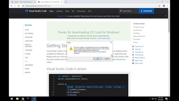Image resolution: width=179 pixels, height=101 pixels.
Task: Switch to the Angular Setup tab
Action: (23, 2)
